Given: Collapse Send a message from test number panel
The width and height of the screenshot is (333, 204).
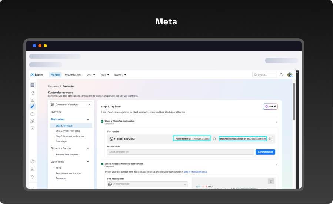Looking at the screenshot, I should point(276,165).
